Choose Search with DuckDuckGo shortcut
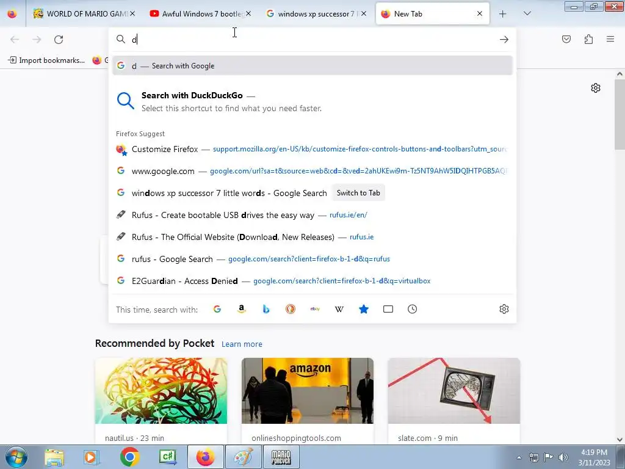625x469 pixels. (x=312, y=101)
